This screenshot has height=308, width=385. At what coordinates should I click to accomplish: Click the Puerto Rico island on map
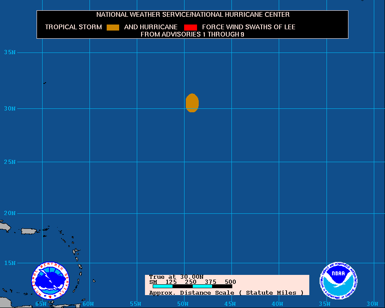click(x=29, y=231)
